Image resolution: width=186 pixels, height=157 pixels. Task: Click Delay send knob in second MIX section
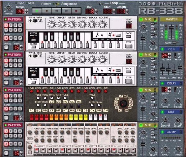[x=153, y=78]
